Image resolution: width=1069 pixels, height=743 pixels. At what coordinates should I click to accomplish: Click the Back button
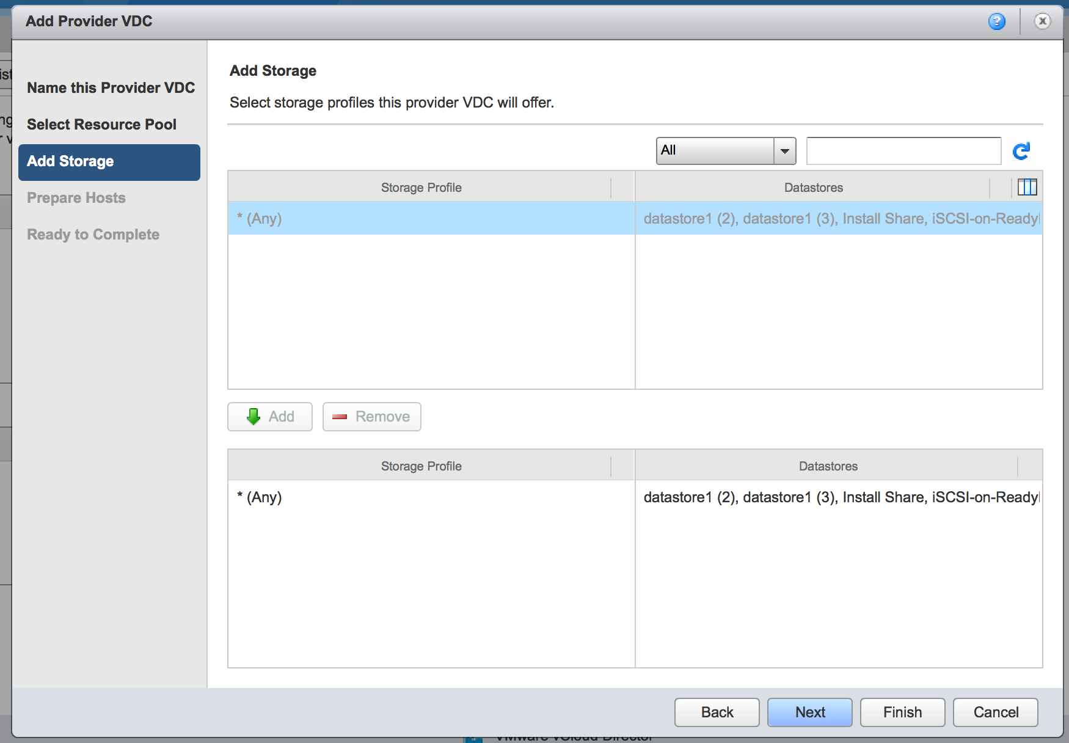717,712
